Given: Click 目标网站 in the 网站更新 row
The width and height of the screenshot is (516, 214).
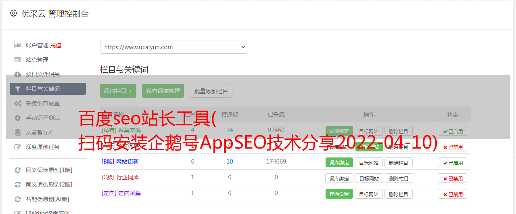Looking at the screenshot, I should pyautogui.click(x=369, y=162).
